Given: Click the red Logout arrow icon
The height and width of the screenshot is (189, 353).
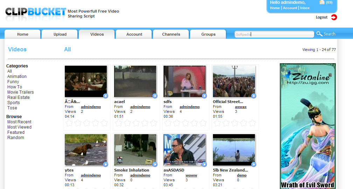Looking at the screenshot, I should point(334,17).
